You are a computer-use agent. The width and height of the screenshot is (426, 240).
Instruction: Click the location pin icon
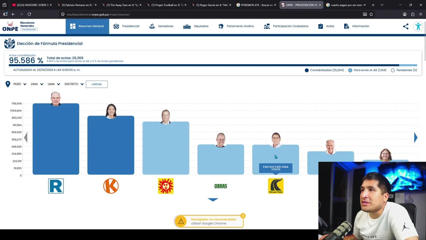[x=8, y=84]
